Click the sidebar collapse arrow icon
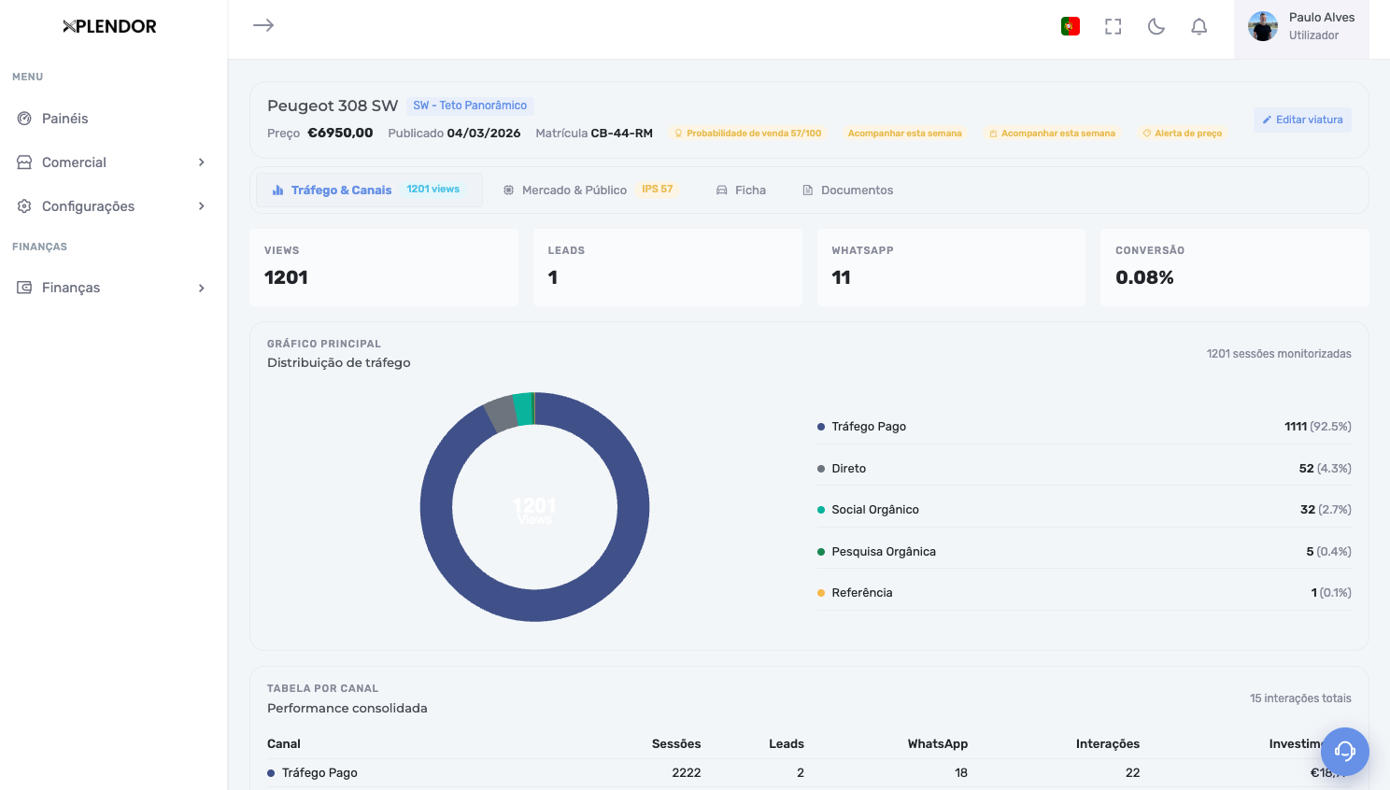 [x=263, y=25]
